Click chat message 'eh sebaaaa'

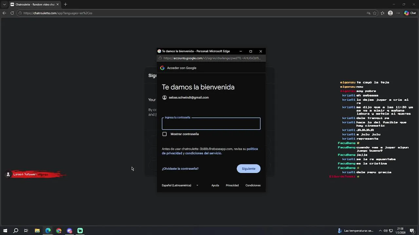[x=367, y=95]
